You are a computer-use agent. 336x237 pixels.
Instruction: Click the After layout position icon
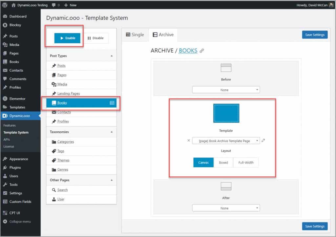tap(226, 186)
